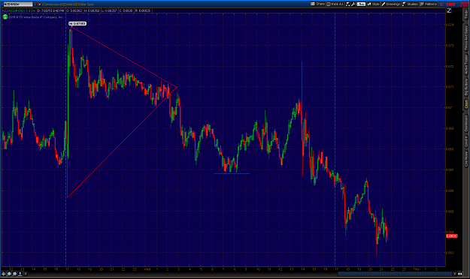The height and width of the screenshot is (279, 470).
Task: Open the Dashboard side tab
Action: click(x=466, y=124)
